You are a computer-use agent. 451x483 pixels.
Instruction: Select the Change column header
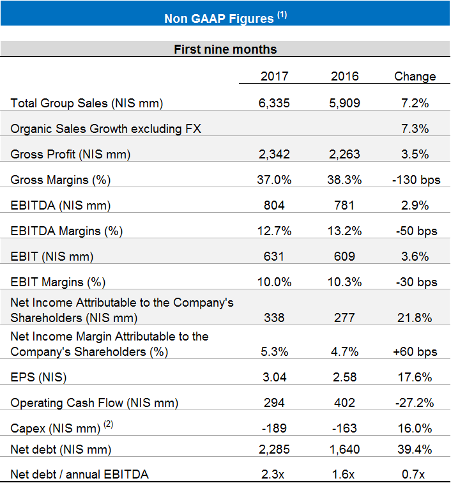[415, 76]
